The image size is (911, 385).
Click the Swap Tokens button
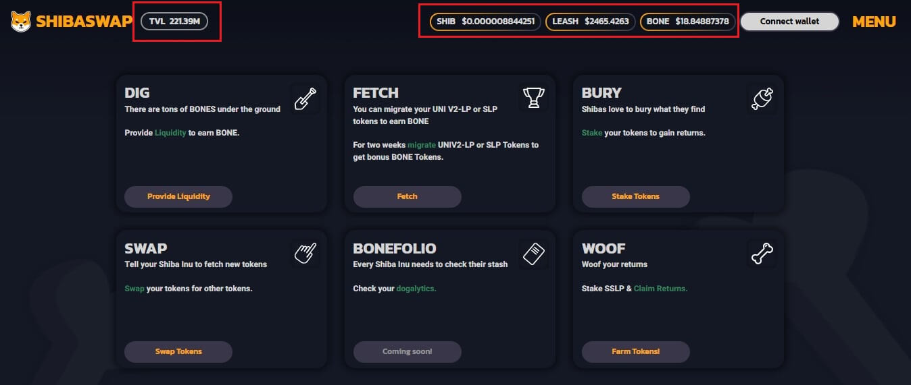click(178, 351)
